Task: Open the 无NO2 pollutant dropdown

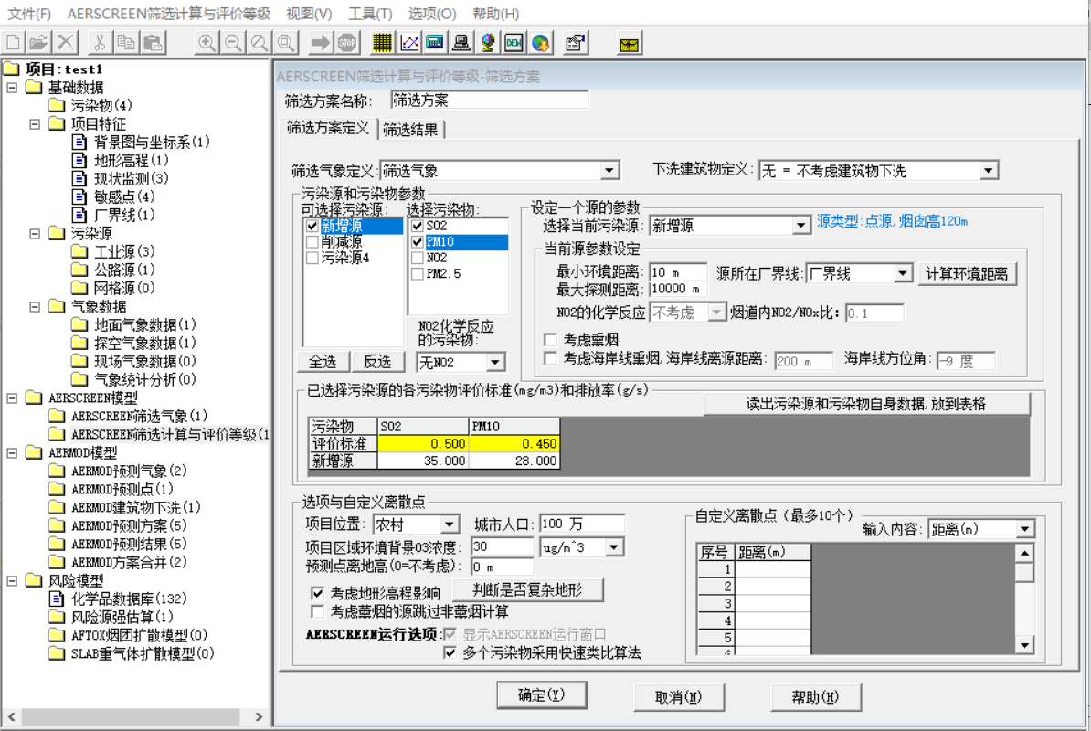Action: 494,363
